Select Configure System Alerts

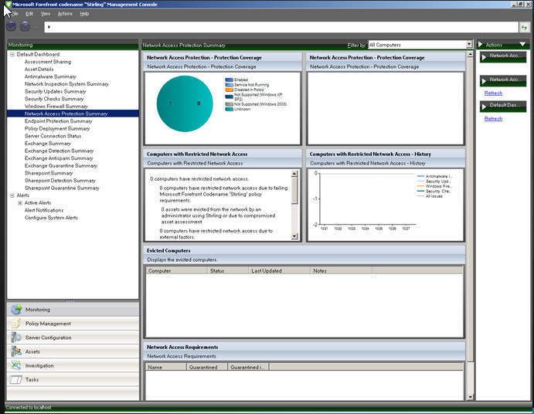pyautogui.click(x=51, y=218)
